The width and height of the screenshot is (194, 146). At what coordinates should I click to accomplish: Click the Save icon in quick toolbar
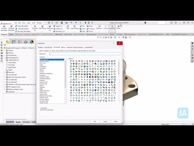point(62,23)
